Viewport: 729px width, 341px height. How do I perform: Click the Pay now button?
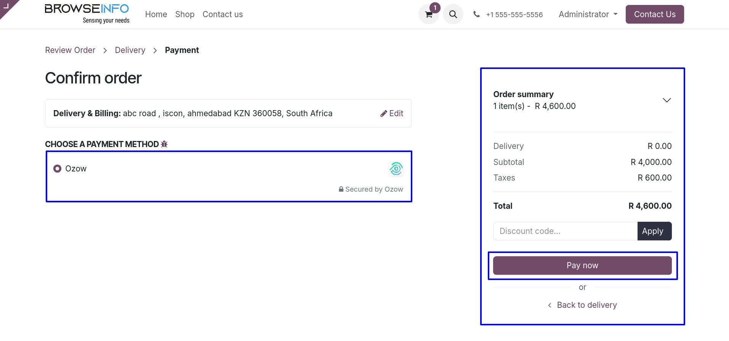pyautogui.click(x=582, y=266)
